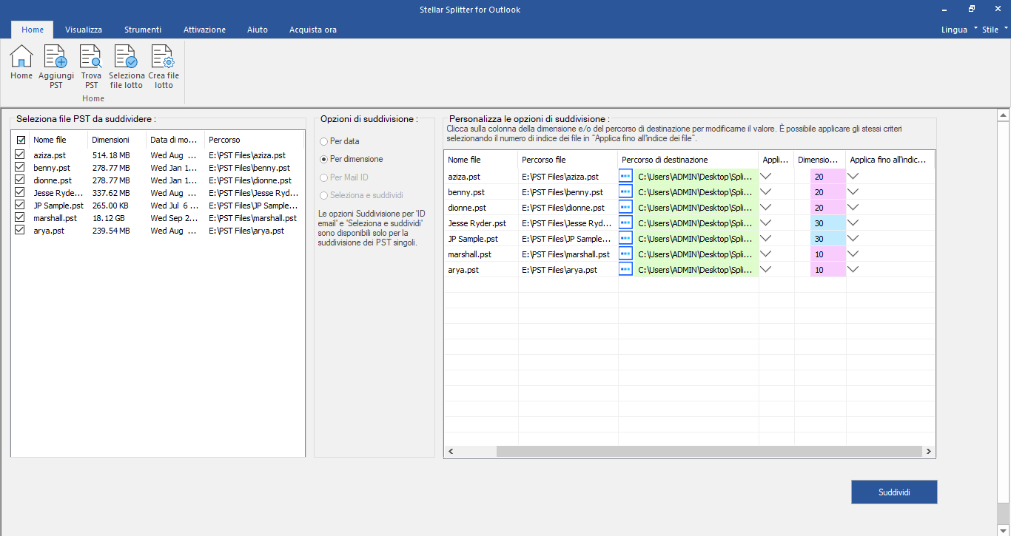Viewport: 1011px width, 536px height.
Task: Expand the Appli... dropdown in the Jesse Ryder.pst row
Action: [x=766, y=223]
